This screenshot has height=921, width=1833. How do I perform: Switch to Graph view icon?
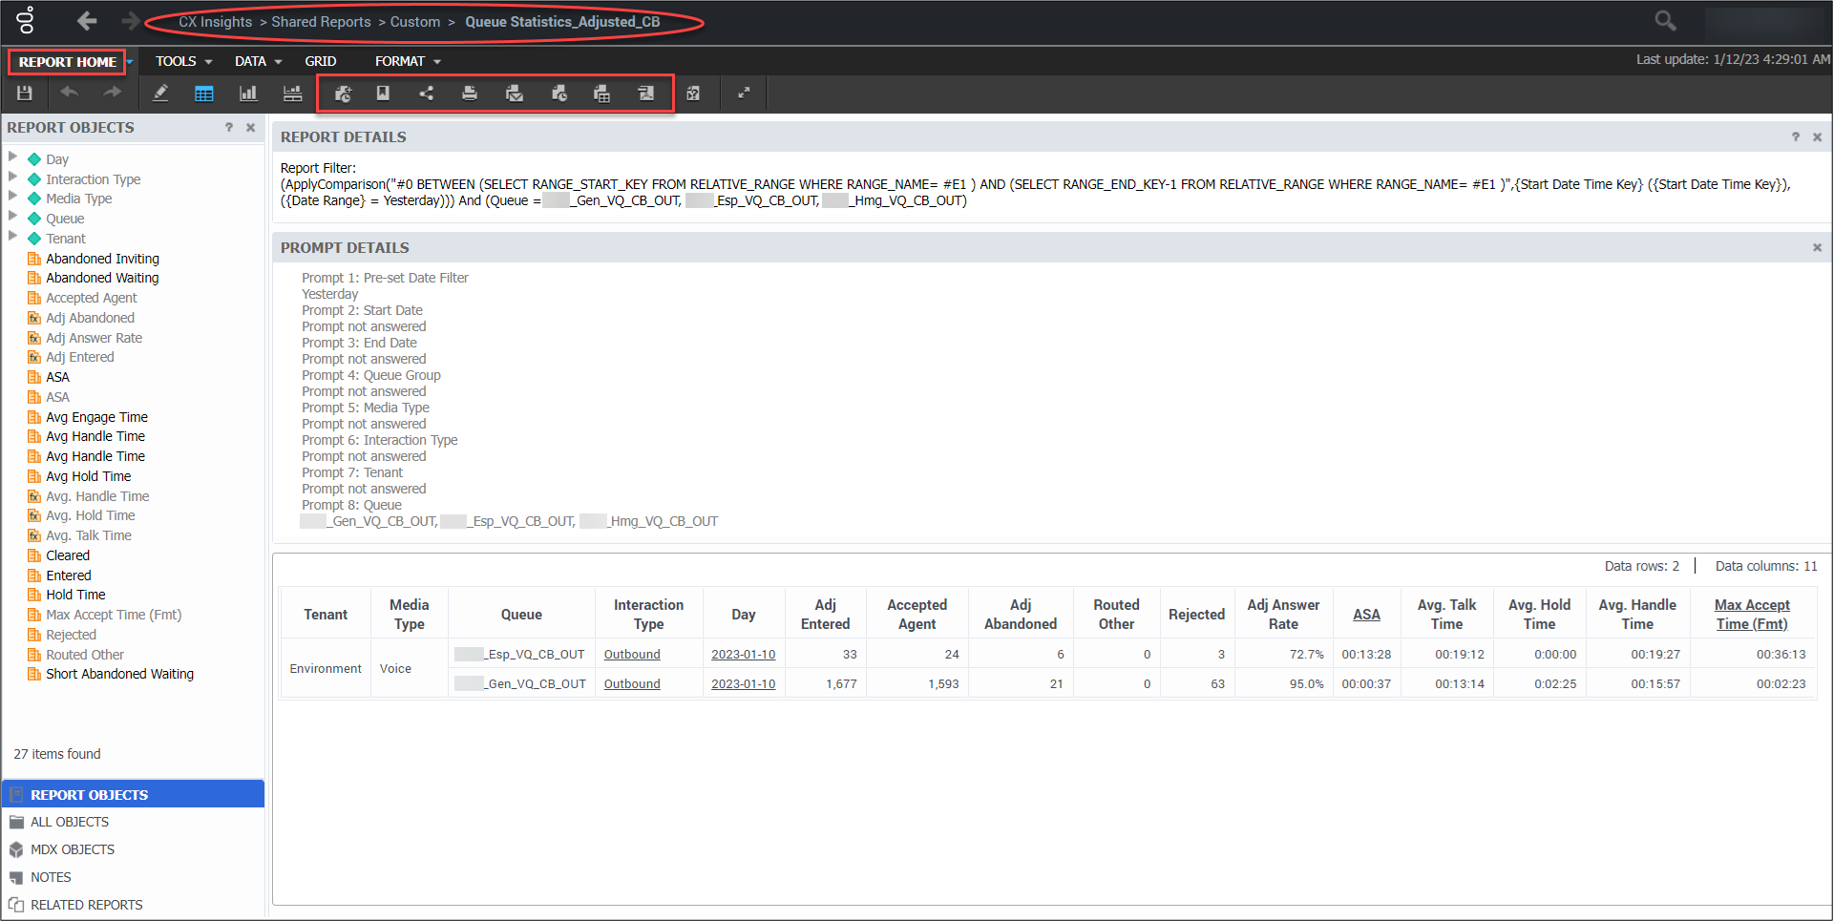pyautogui.click(x=248, y=94)
